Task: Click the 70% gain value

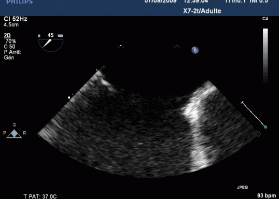Action: (11, 41)
